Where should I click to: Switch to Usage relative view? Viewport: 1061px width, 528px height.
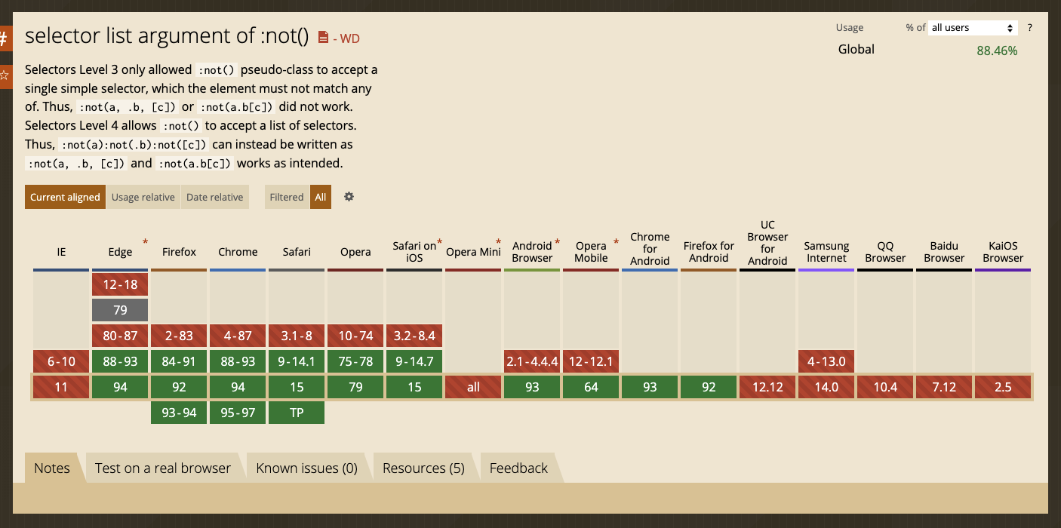143,197
